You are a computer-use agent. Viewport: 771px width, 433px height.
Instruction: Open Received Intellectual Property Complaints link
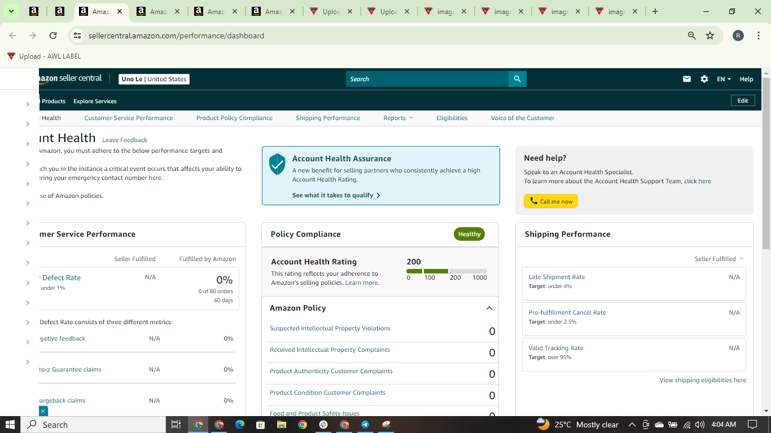pos(330,350)
